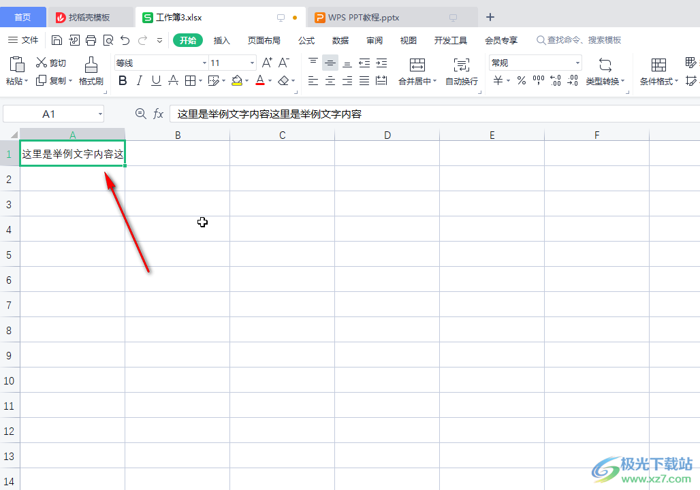Activate the Format Painter 格式刷
This screenshot has height=490, width=700.
(x=91, y=71)
